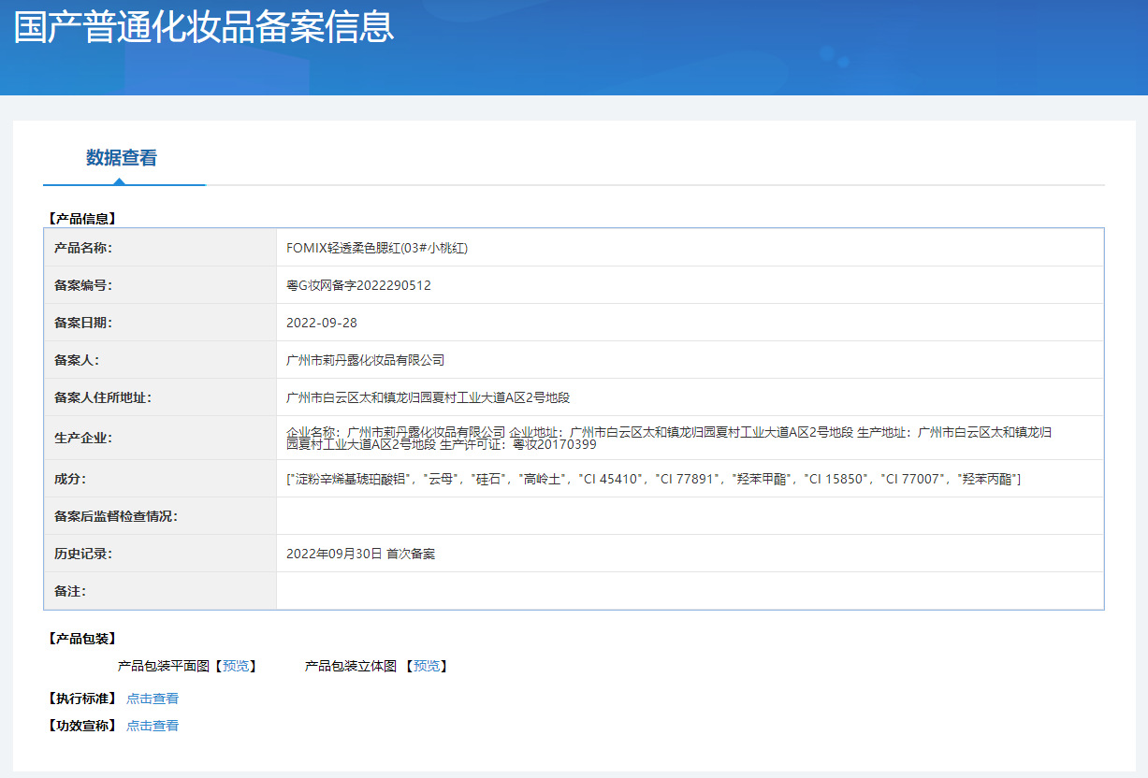Click the 备案日期 row label
Screen dimensions: 1148x778
tap(83, 323)
